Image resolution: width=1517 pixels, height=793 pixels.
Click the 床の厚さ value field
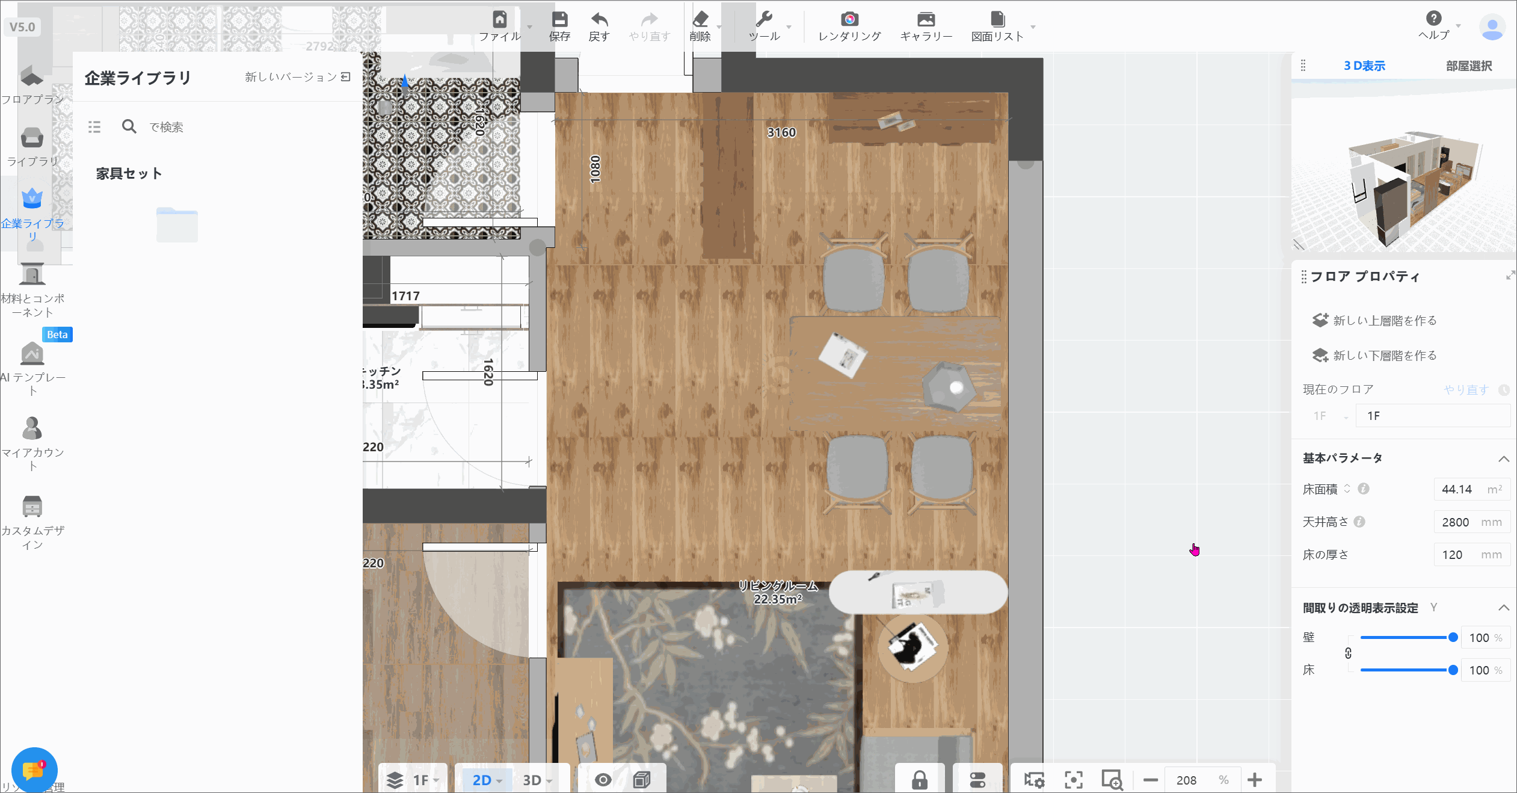1472,554
